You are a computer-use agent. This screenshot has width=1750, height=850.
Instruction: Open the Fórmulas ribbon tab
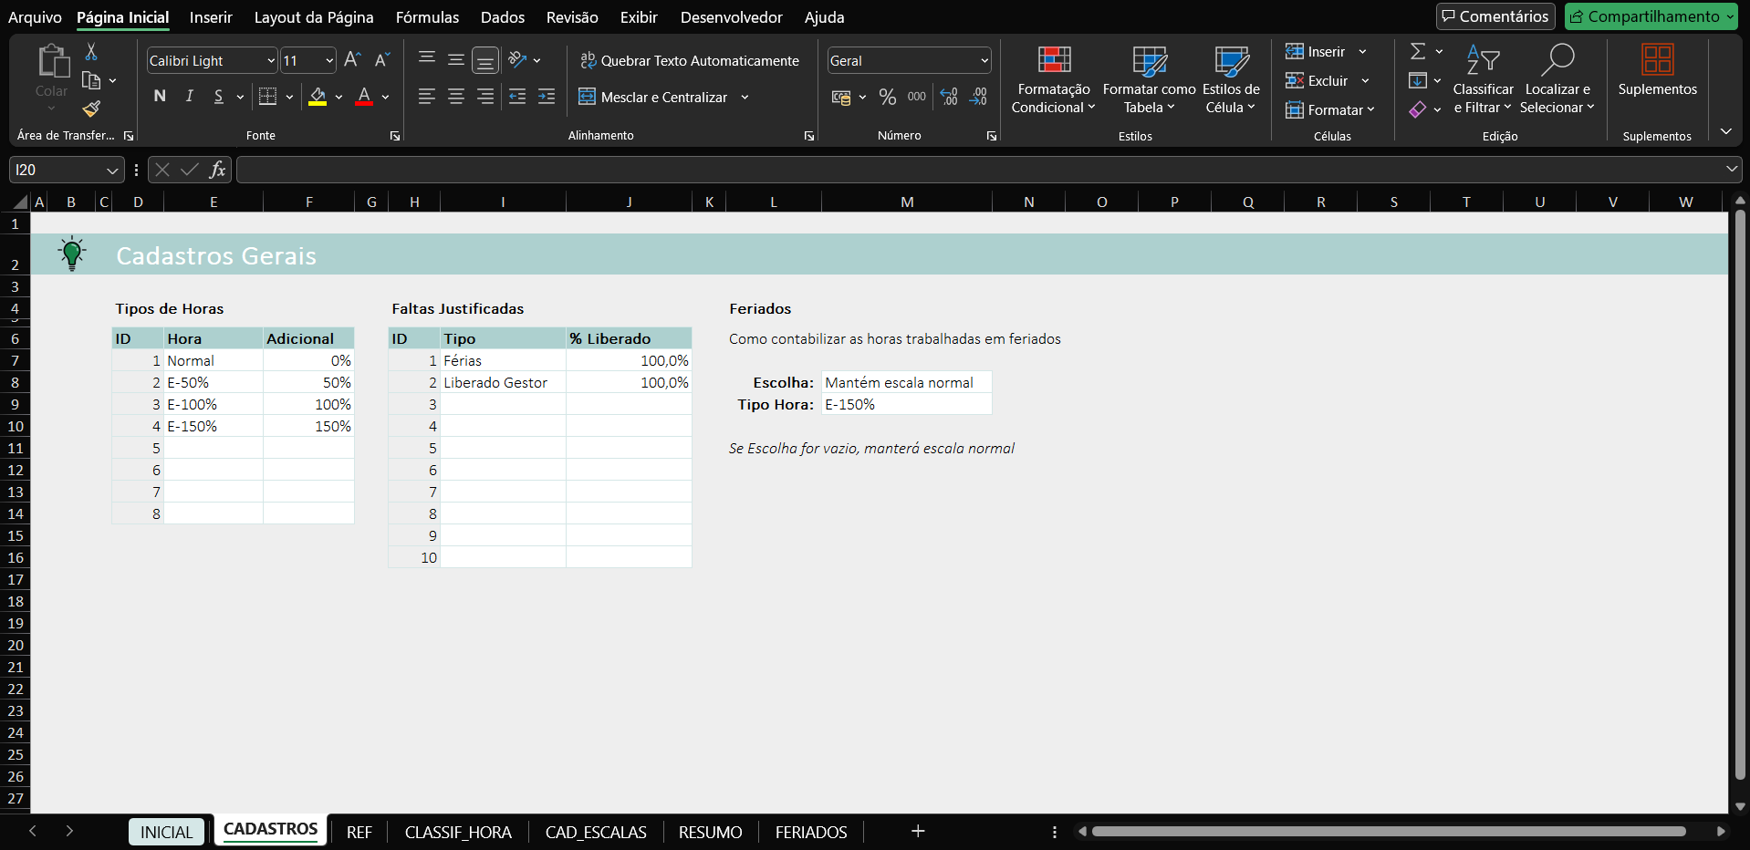(x=427, y=16)
